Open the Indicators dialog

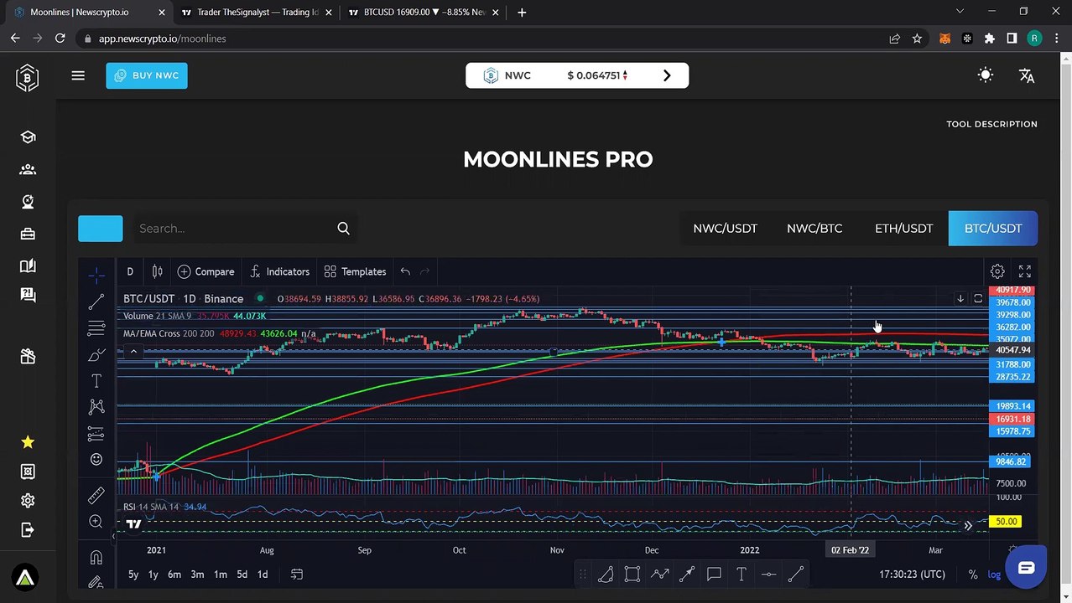(x=280, y=271)
